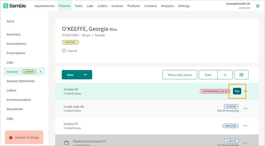265x146 pixels.
Task: Click the Semble logo
Action: [15, 6]
